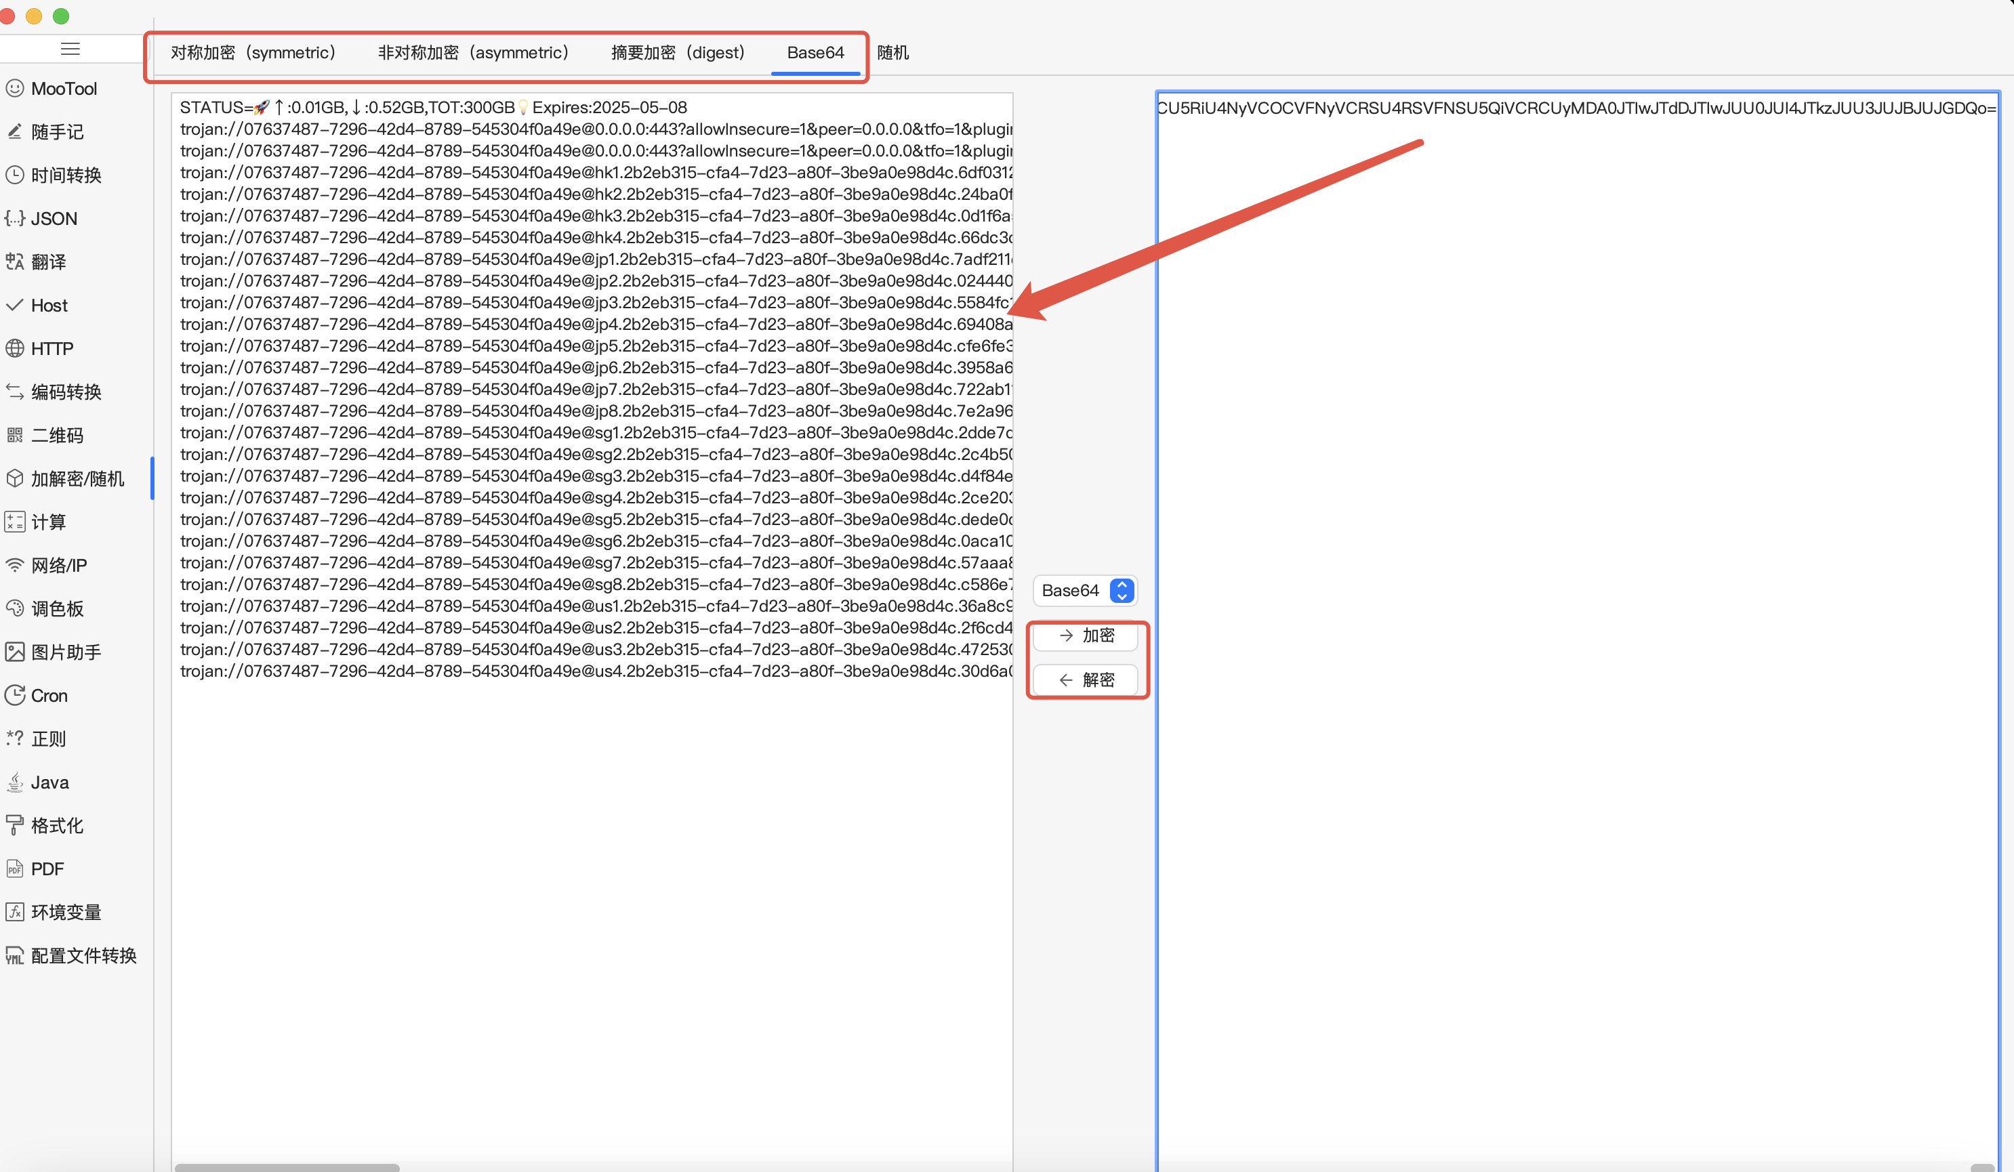Open the 翻译 translate tool
This screenshot has width=2014, height=1172.
pyautogui.click(x=48, y=262)
